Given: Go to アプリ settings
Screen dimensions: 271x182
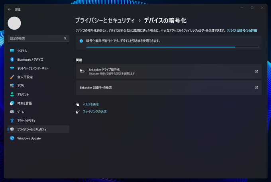Looking at the screenshot, I should coord(38,86).
